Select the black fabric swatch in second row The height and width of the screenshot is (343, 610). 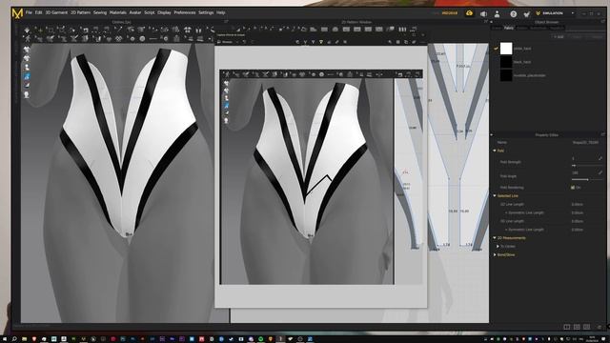pos(506,62)
